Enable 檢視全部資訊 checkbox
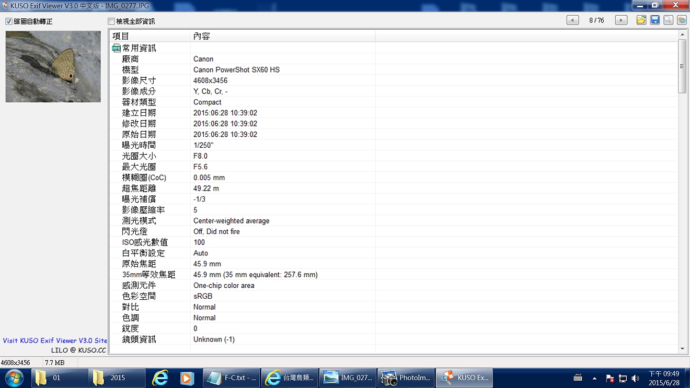This screenshot has height=388, width=690. pos(111,21)
